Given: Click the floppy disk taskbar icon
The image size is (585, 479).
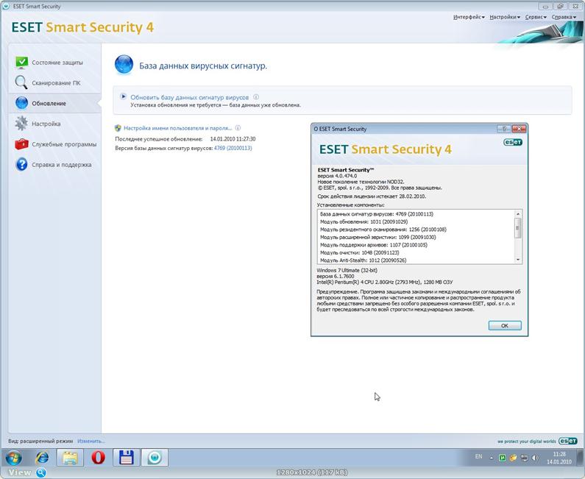Looking at the screenshot, I should [x=126, y=458].
